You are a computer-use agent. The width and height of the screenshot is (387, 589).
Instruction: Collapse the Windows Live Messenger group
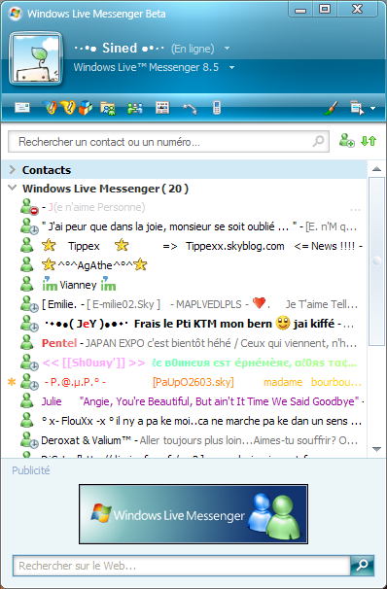coord(13,188)
